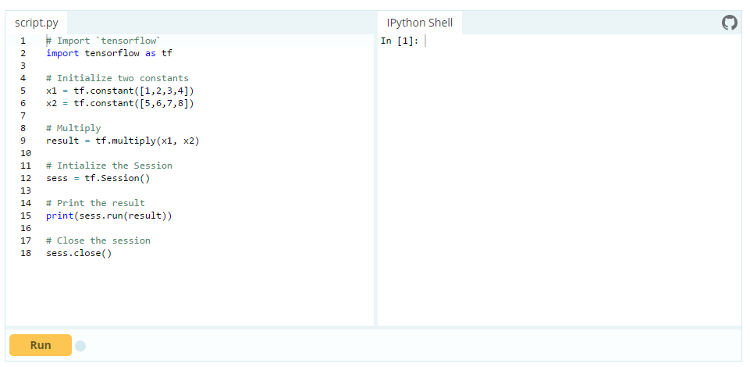
Task: Click the x2 tf.constant([5,6,7,8]) line
Action: point(119,103)
